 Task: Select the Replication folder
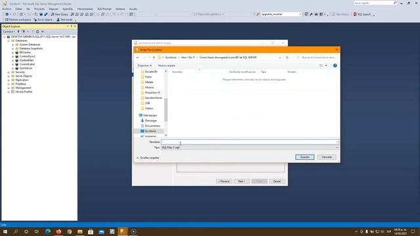22,80
